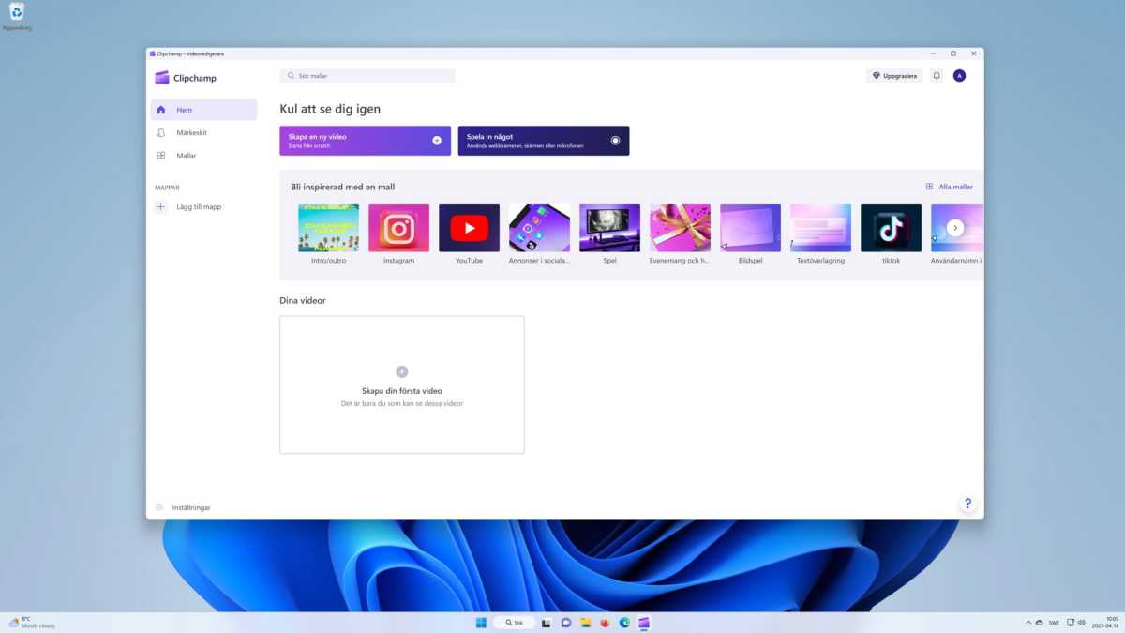Click the Clipchamp logo icon
Viewport: 1125px width, 633px height.
[161, 78]
